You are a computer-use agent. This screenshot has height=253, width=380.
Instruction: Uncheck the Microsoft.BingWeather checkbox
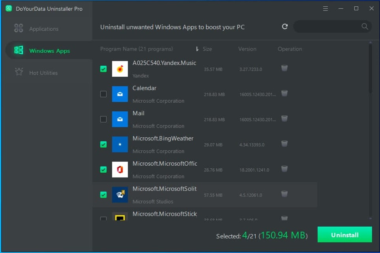pos(103,144)
